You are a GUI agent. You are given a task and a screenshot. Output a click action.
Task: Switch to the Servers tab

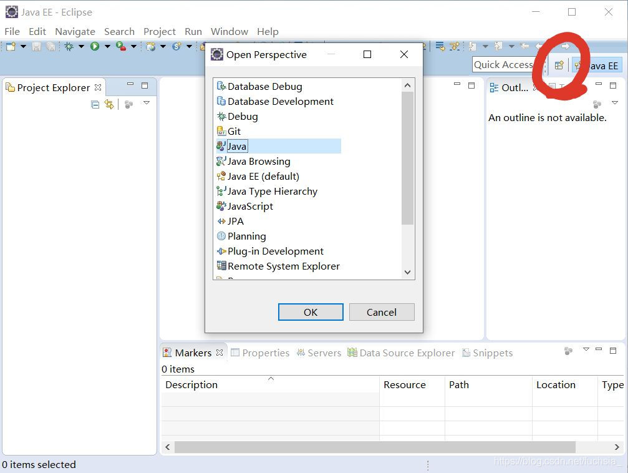[x=319, y=353]
